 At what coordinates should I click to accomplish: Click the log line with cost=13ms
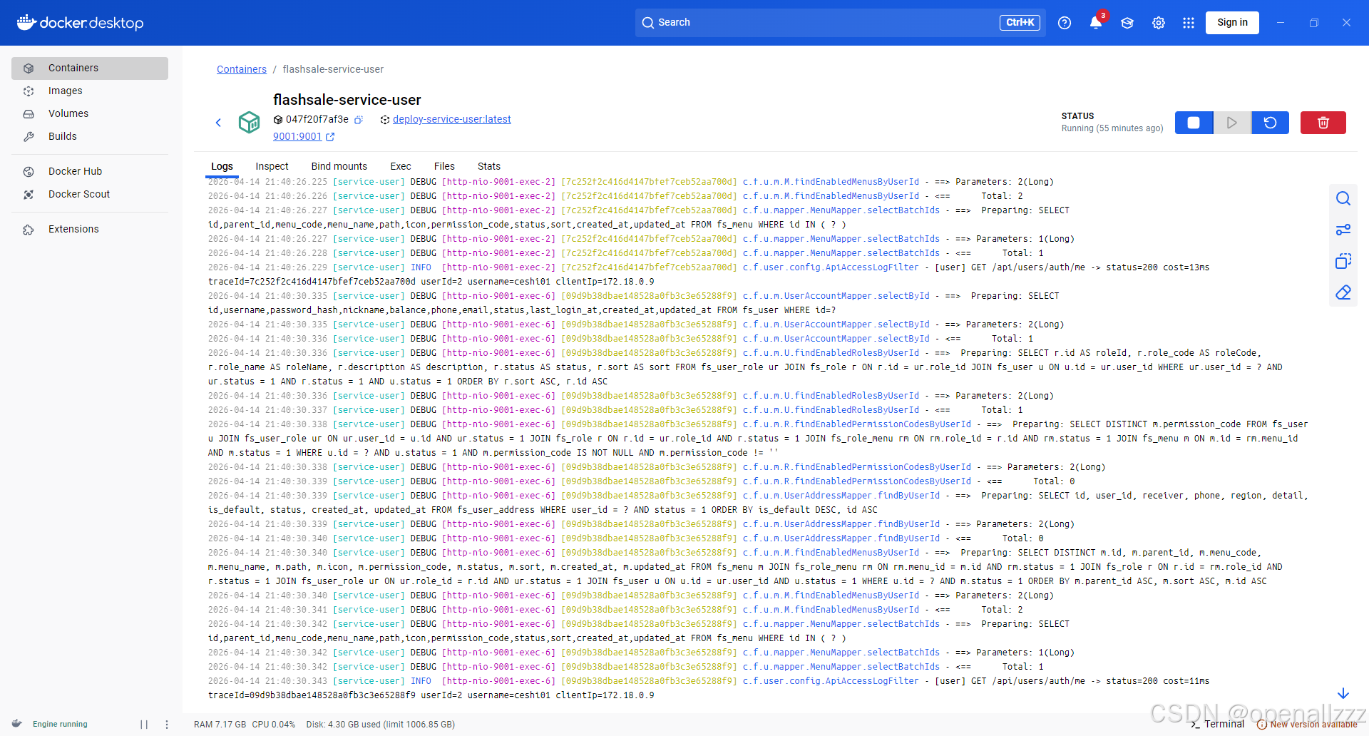coord(709,267)
